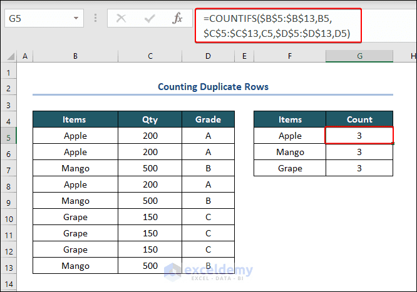Click the 'Items' header in column F
417x292 pixels.
pyautogui.click(x=290, y=119)
